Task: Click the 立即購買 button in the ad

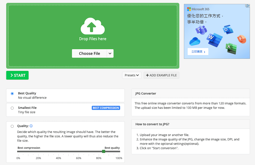Action: point(198,52)
